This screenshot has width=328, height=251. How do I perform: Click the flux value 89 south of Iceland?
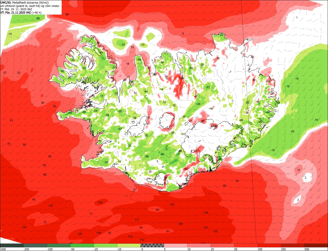(157, 210)
